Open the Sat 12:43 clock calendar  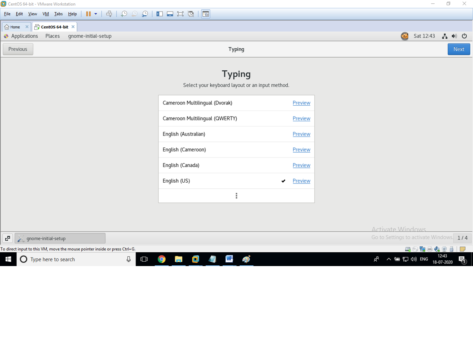[x=424, y=36]
